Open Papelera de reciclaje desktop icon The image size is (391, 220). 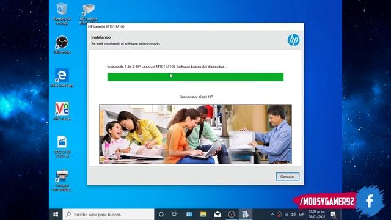click(62, 13)
